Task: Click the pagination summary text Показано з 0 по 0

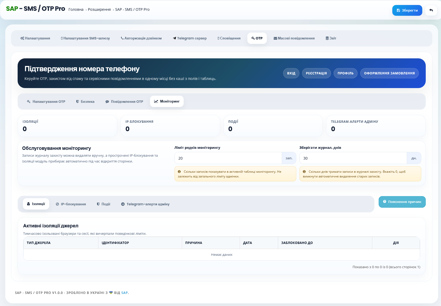Action: [x=386, y=267]
